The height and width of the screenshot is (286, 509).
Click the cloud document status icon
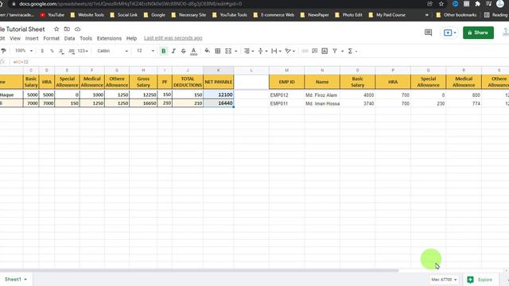pyautogui.click(x=78, y=29)
